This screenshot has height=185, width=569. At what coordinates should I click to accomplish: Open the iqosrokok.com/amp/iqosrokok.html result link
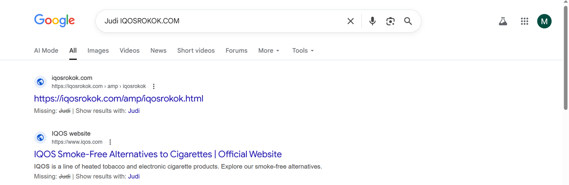pos(119,98)
